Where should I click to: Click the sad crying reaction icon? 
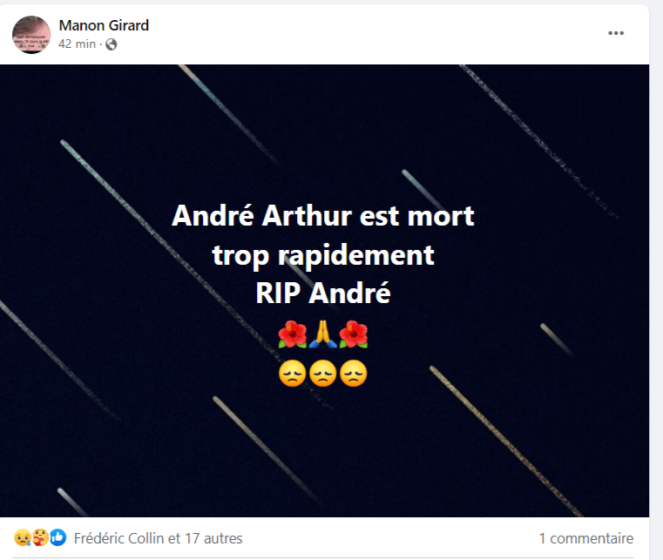tap(22, 537)
